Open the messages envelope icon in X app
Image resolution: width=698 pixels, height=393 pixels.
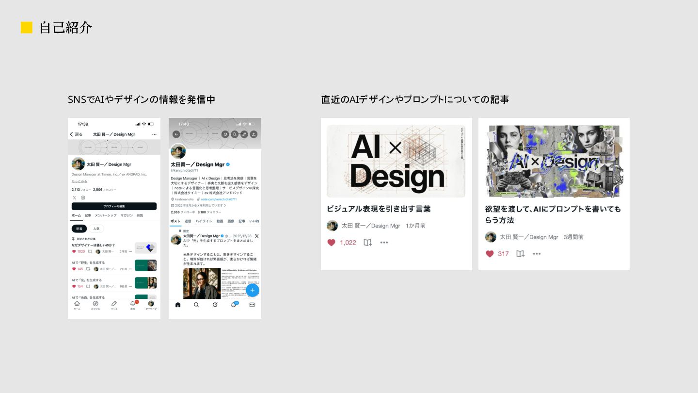point(252,305)
